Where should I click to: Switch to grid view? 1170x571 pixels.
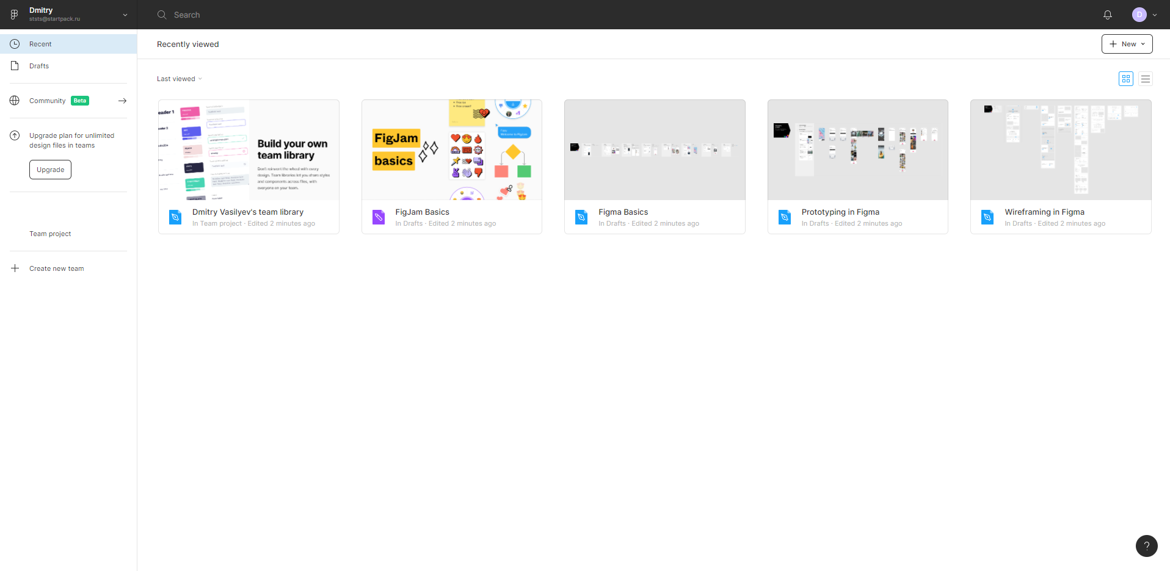click(1126, 79)
